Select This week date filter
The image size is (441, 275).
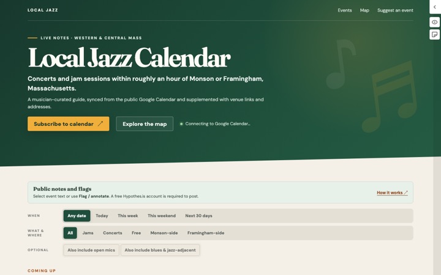[127, 216]
